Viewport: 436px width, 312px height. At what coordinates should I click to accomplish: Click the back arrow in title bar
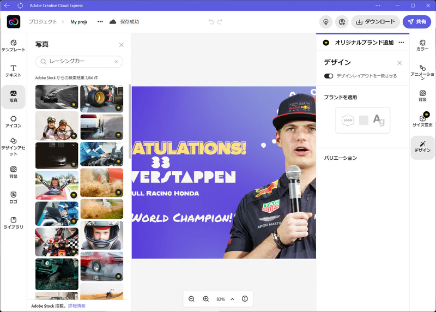tap(7, 5)
